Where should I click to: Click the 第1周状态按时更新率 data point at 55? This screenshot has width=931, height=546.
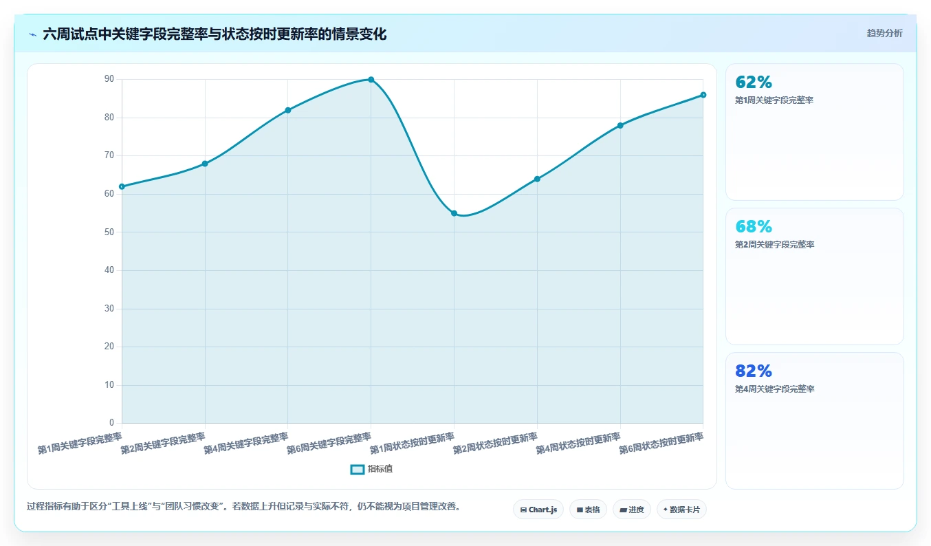(454, 213)
